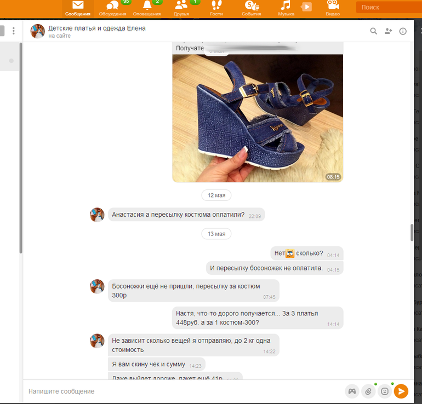Viewport: 422px width, 404px height.
Task: Open the three-dot menu left of chat
Action: (x=14, y=31)
